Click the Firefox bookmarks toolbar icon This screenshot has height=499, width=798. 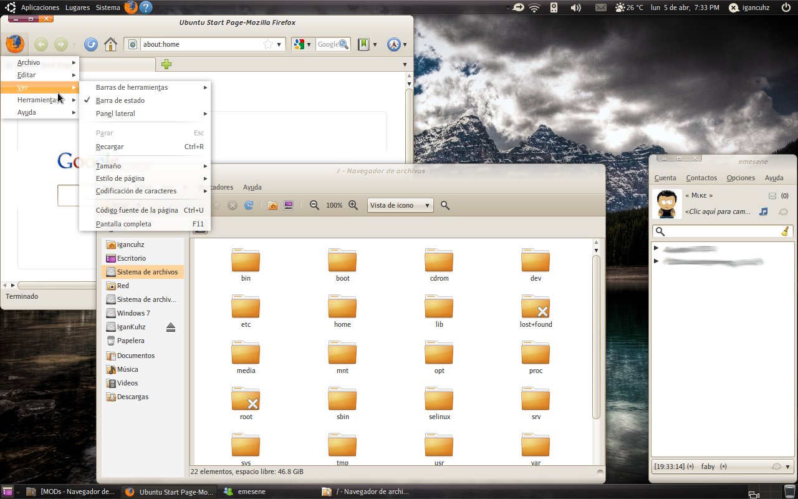(364, 44)
